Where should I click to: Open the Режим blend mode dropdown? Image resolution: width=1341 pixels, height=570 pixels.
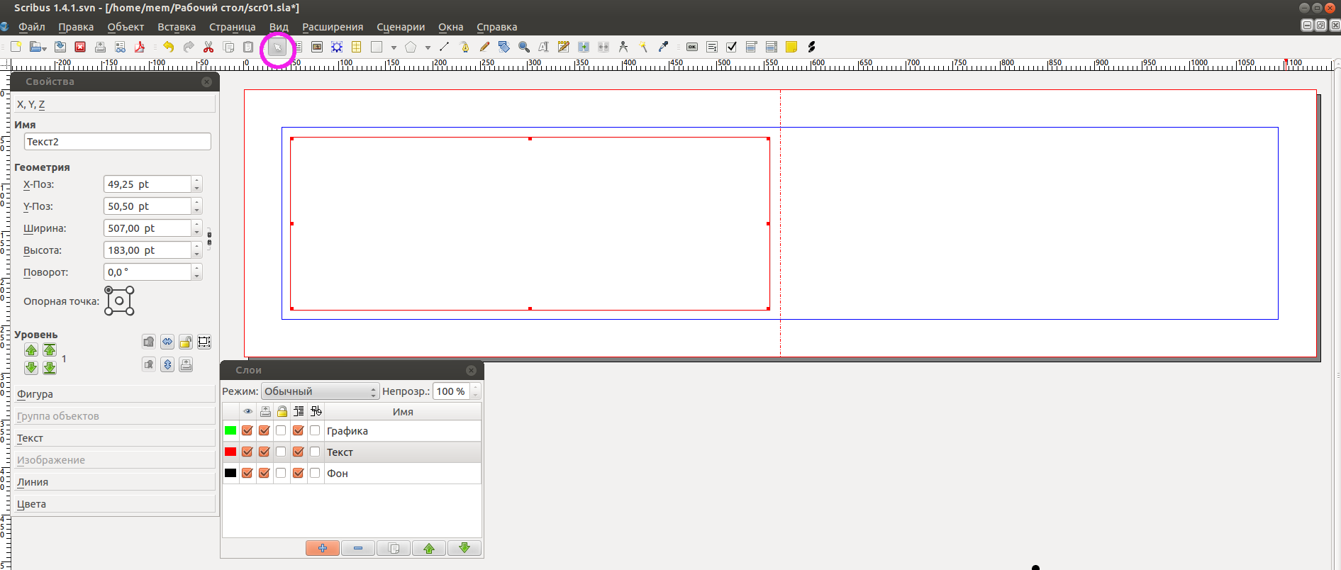[x=320, y=391]
